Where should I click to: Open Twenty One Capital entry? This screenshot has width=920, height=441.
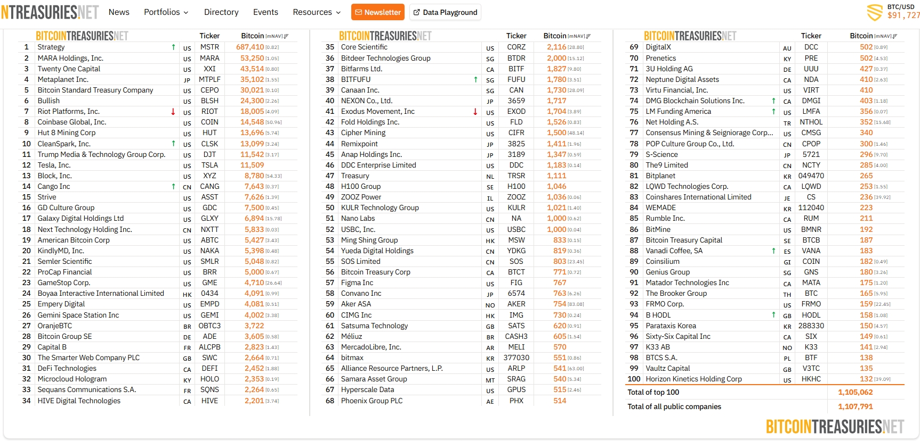[x=69, y=69]
